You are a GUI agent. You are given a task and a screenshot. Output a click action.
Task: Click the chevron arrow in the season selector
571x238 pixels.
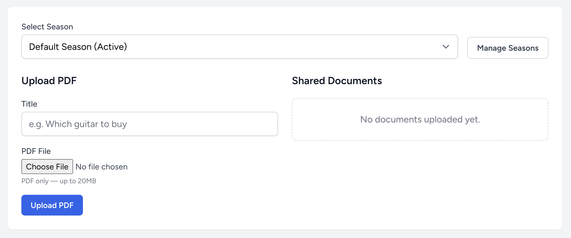[x=446, y=47]
